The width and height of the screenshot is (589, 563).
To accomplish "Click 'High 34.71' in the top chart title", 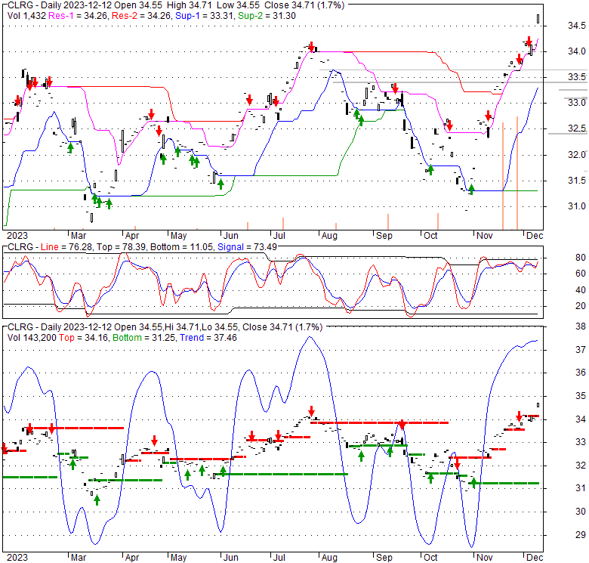I will (x=188, y=5).
